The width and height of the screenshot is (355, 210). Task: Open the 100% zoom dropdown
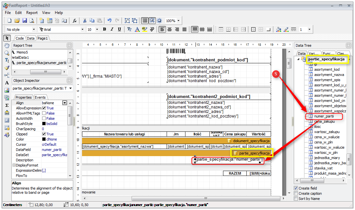coord(178,21)
